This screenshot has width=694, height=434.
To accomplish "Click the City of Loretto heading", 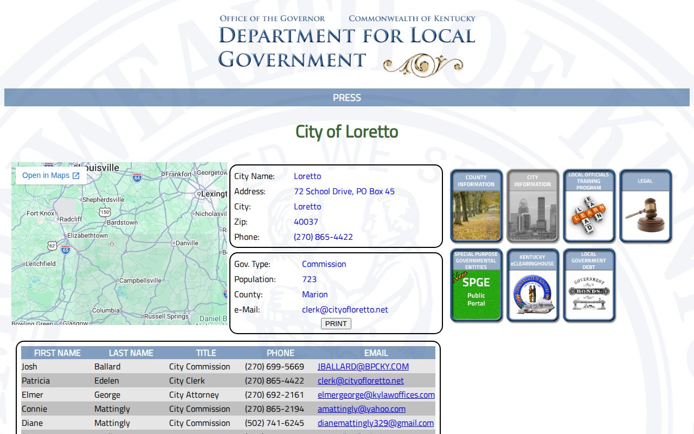I will point(347,132).
